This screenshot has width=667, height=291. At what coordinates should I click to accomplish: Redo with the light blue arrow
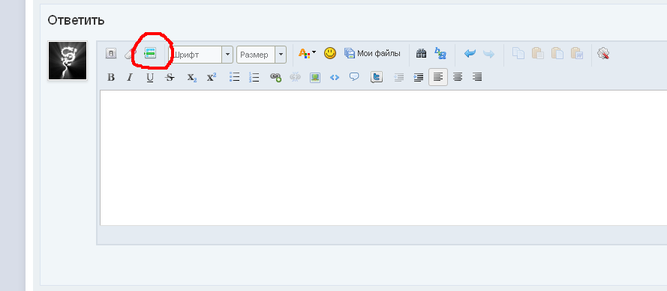489,54
